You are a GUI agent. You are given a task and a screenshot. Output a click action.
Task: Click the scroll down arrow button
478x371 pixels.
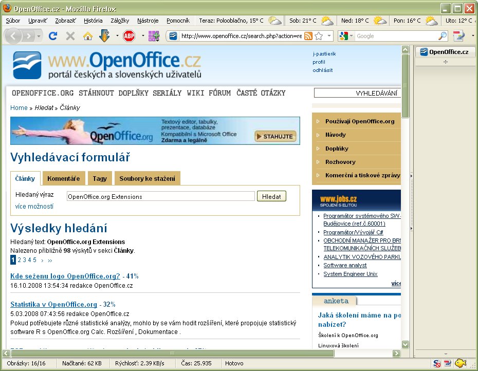pyautogui.click(x=405, y=344)
